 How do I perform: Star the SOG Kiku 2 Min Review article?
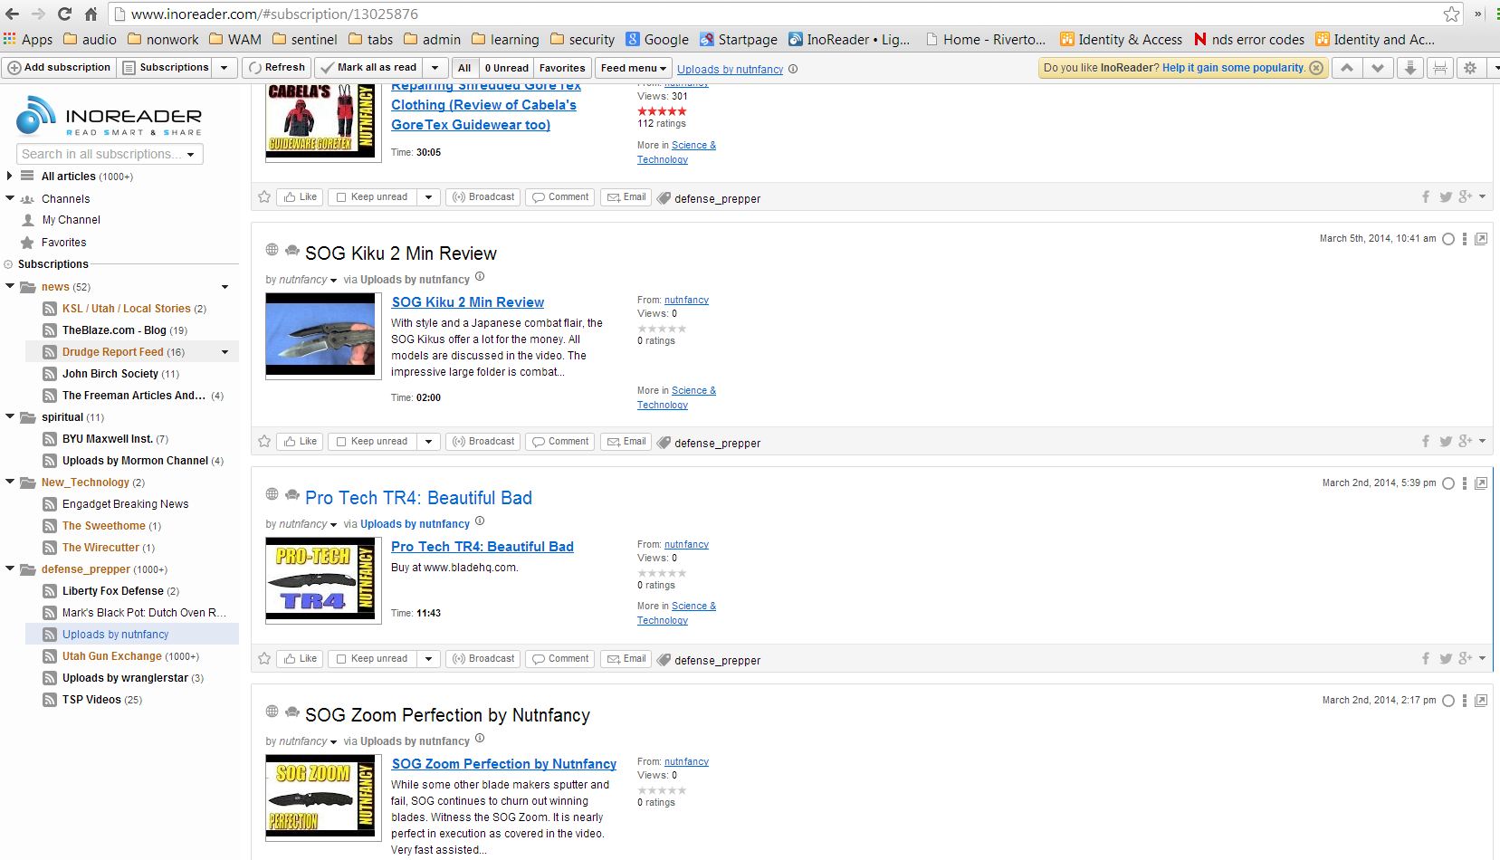[264, 441]
